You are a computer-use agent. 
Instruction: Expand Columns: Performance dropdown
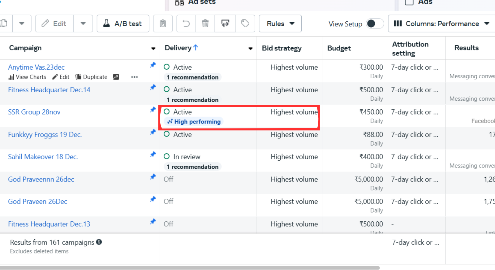(441, 24)
